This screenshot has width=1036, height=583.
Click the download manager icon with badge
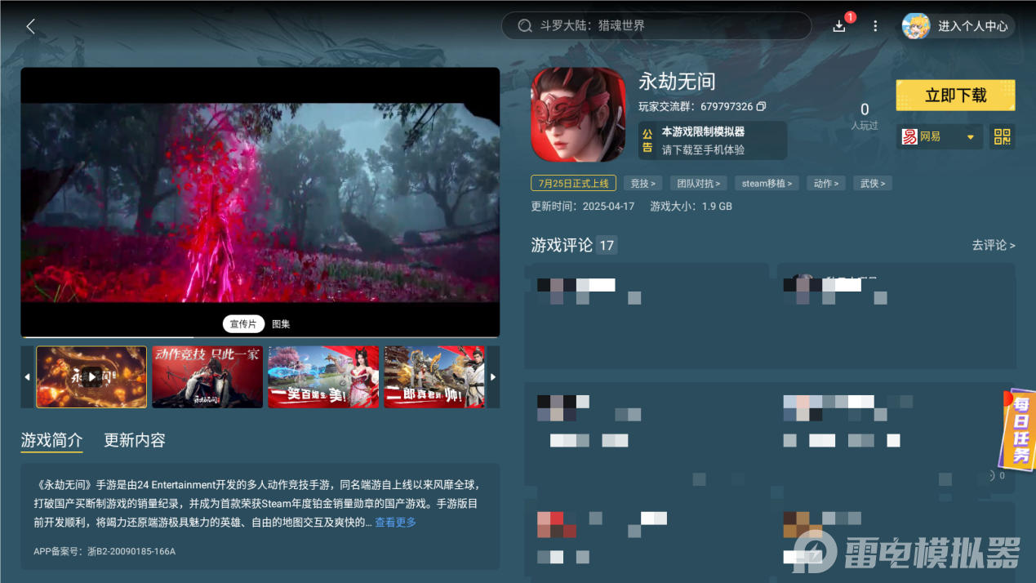pyautogui.click(x=839, y=26)
